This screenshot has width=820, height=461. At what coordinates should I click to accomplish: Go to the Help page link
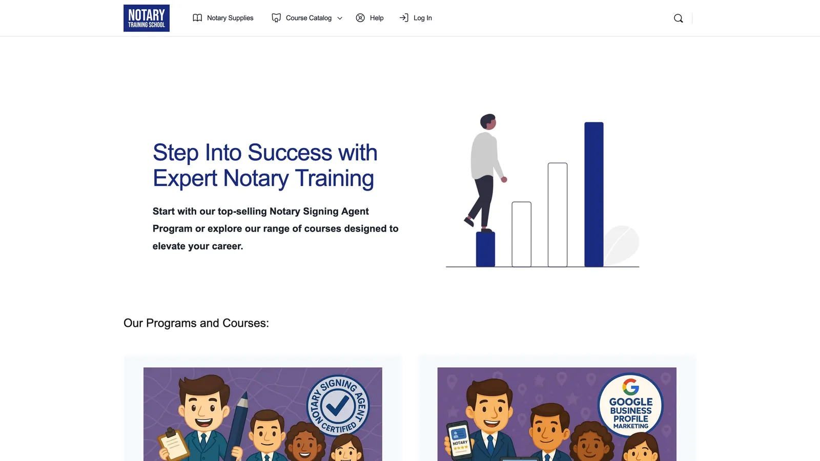point(377,18)
